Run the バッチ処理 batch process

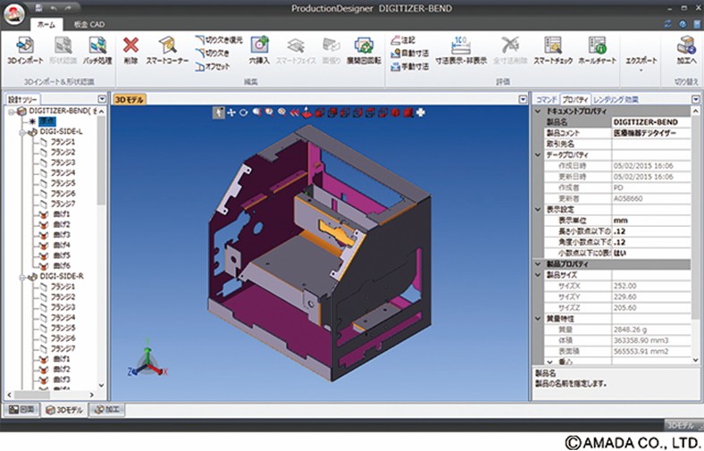click(x=96, y=49)
